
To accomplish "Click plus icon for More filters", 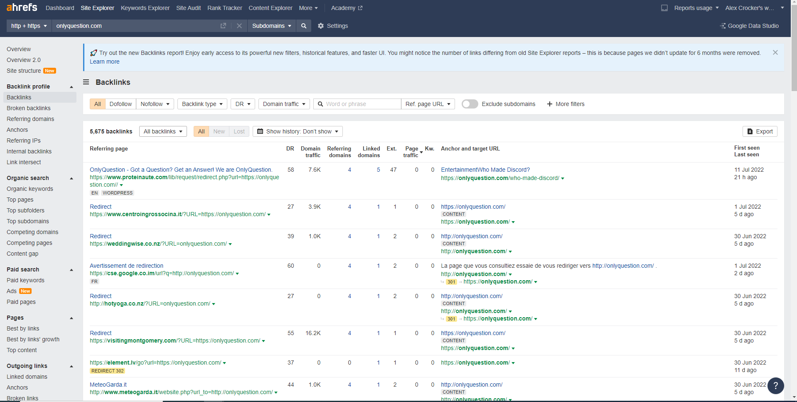I will 549,104.
